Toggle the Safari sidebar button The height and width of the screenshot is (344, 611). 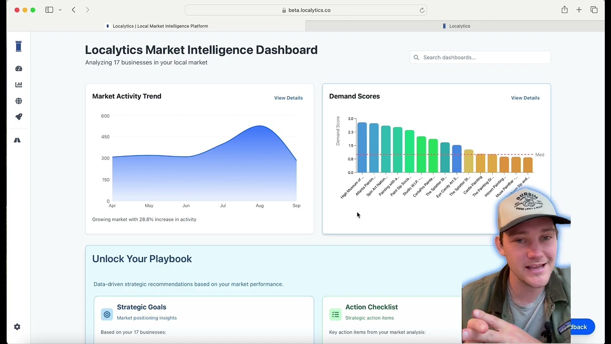coord(49,10)
